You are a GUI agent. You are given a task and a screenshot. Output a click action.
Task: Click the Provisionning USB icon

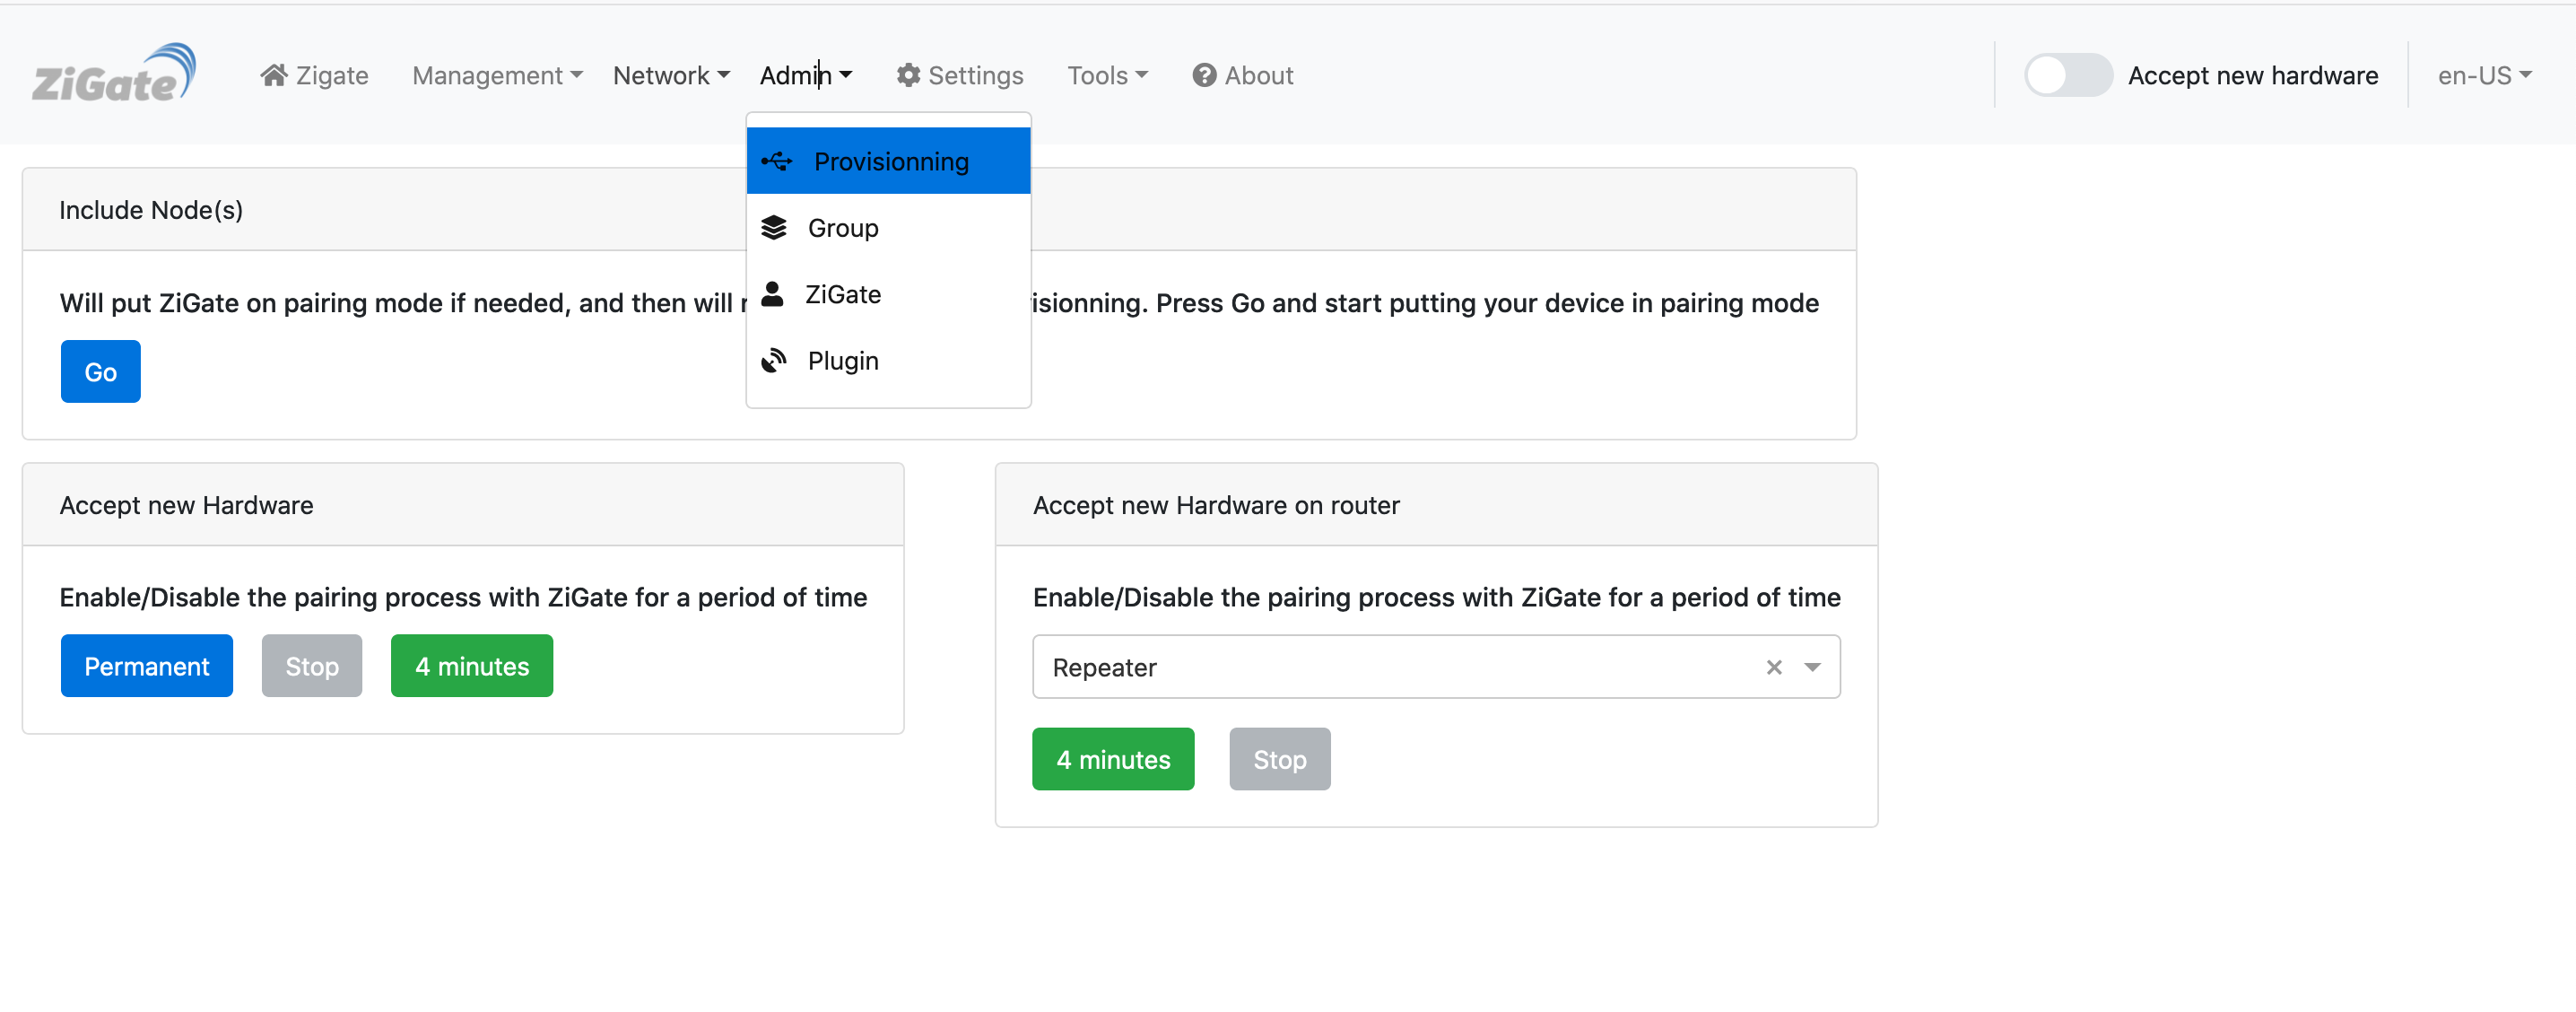pos(777,161)
